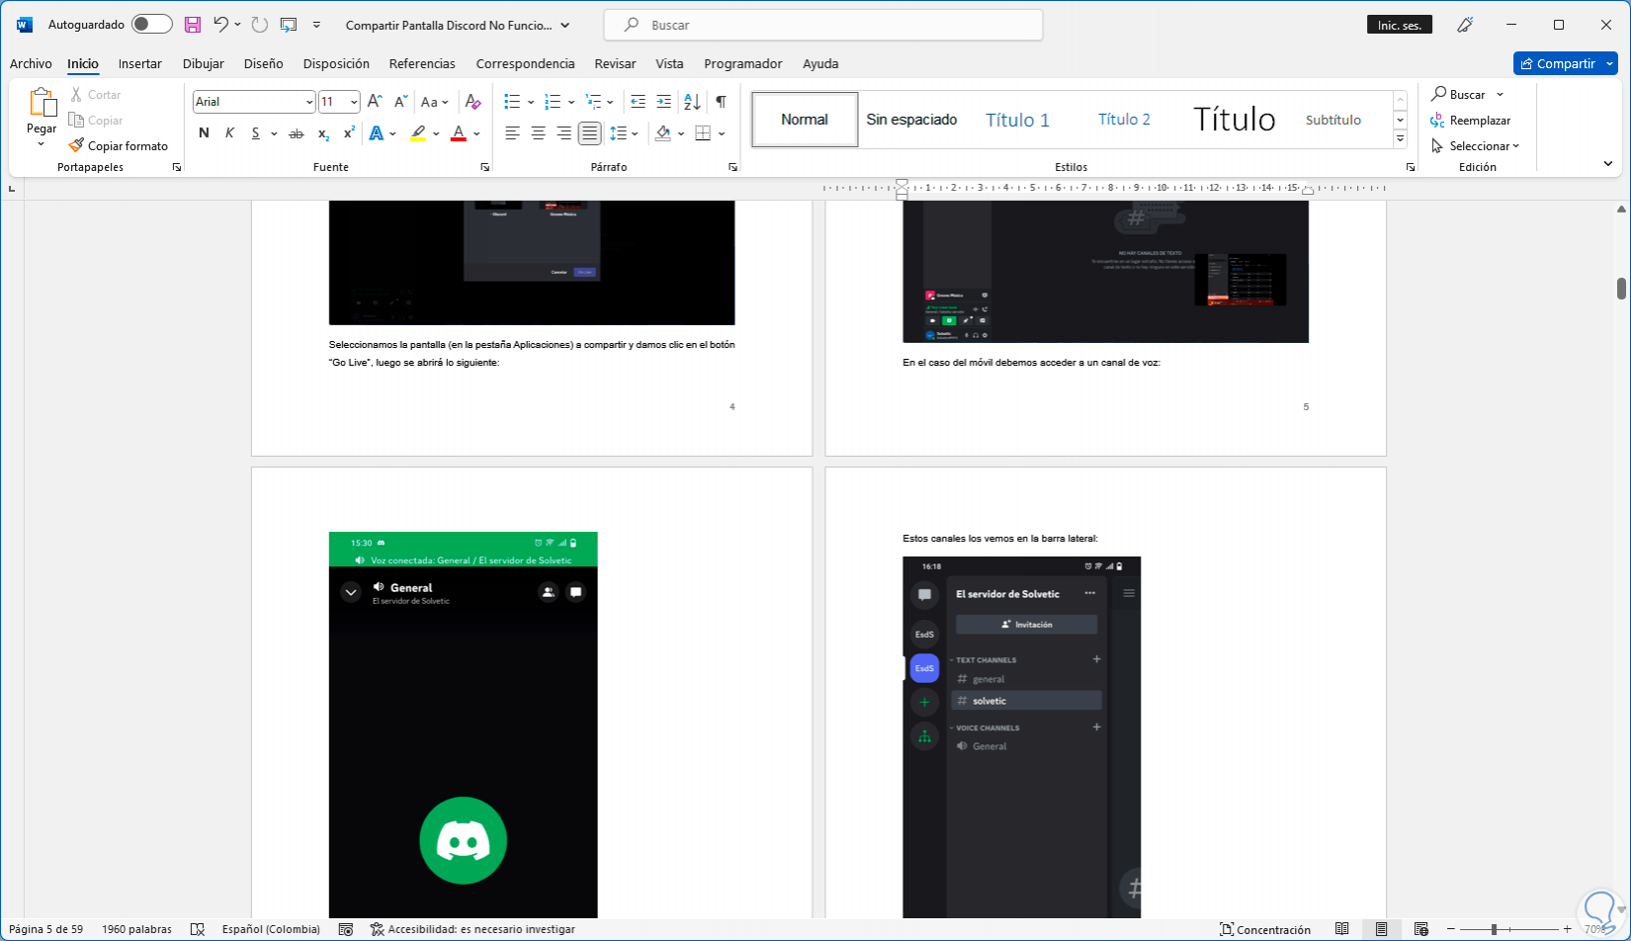The image size is (1631, 941).
Task: Center align the paragraph
Action: click(x=538, y=133)
